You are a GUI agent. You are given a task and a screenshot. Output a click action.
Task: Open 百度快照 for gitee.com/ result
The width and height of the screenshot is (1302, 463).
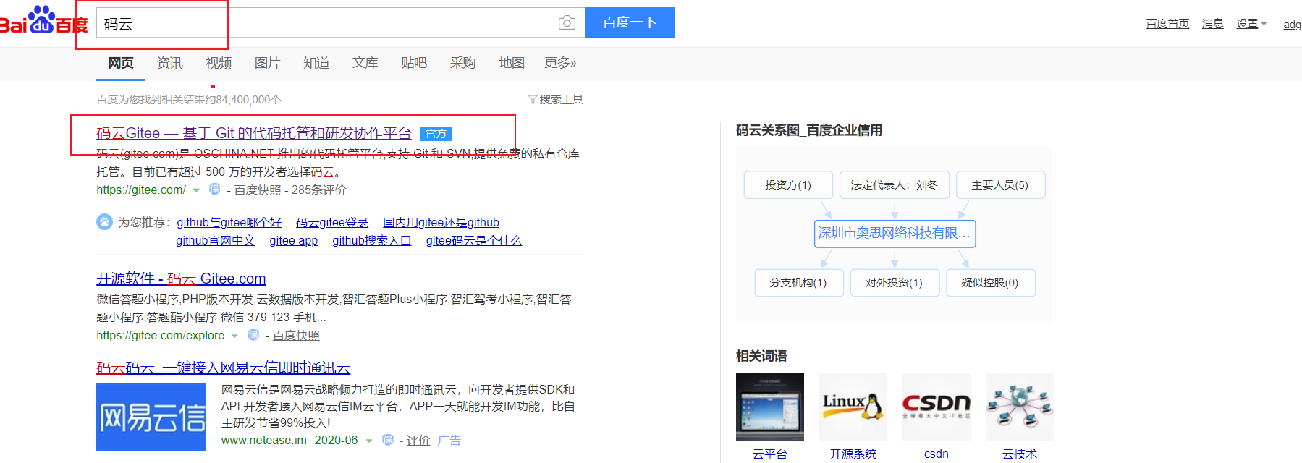(258, 190)
